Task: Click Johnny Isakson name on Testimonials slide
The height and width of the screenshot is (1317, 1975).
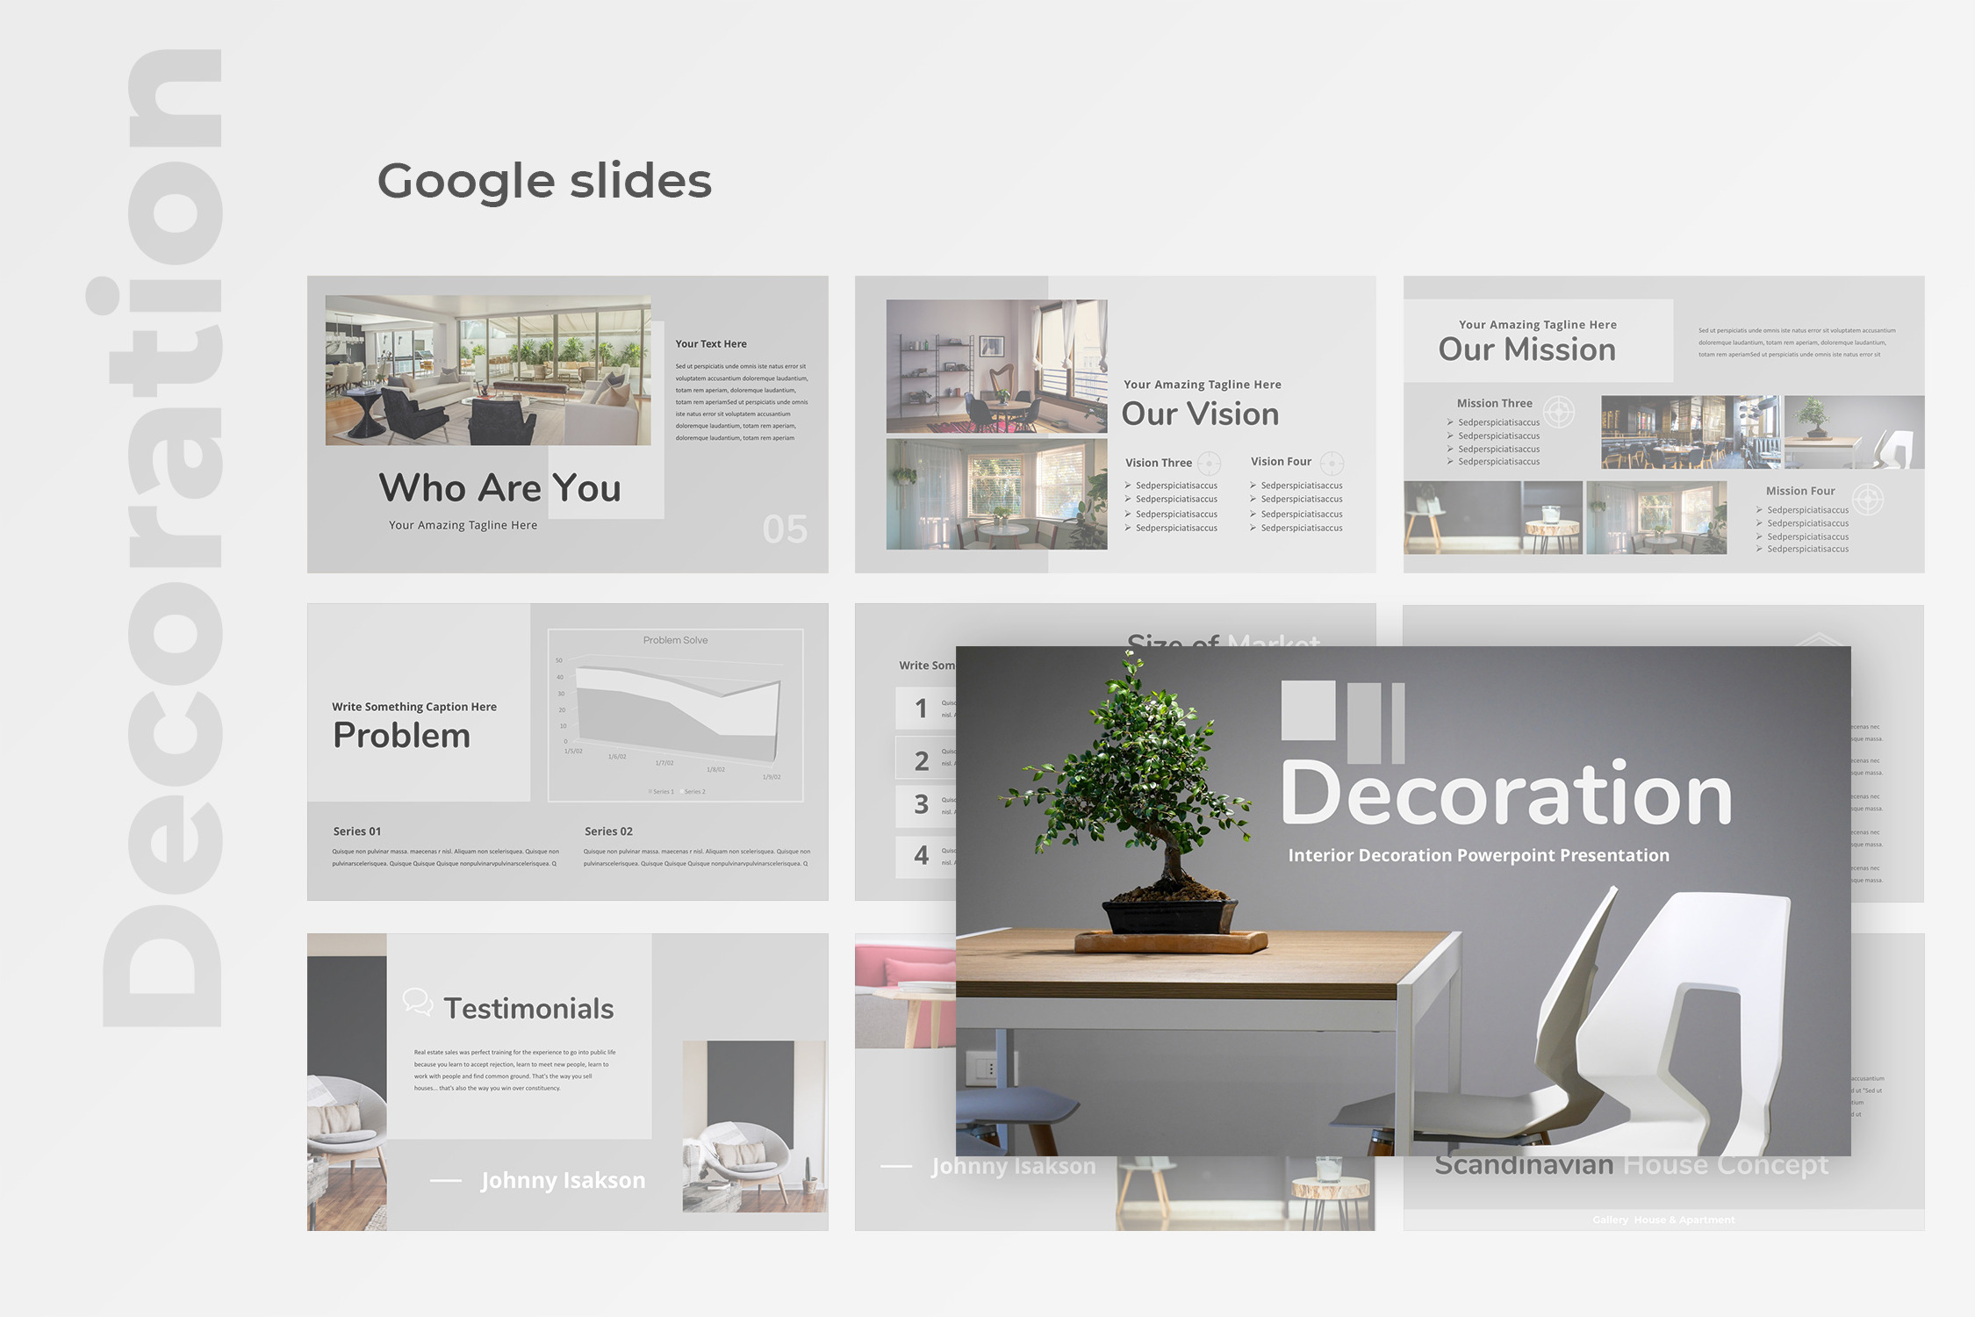Action: tap(563, 1180)
